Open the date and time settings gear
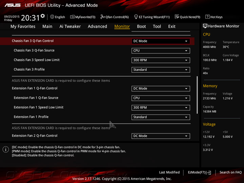The width and height of the screenshot is (244, 183). 43,16
